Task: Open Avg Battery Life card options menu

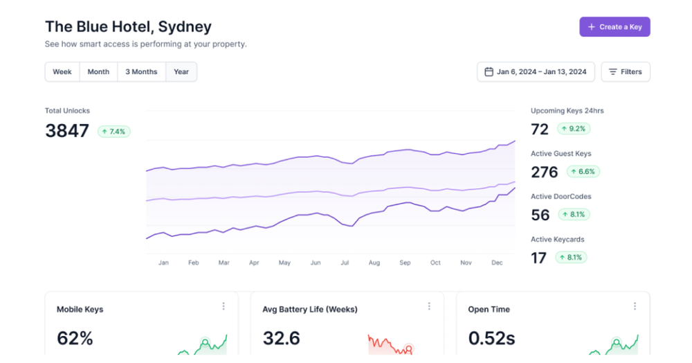Action: coord(429,306)
